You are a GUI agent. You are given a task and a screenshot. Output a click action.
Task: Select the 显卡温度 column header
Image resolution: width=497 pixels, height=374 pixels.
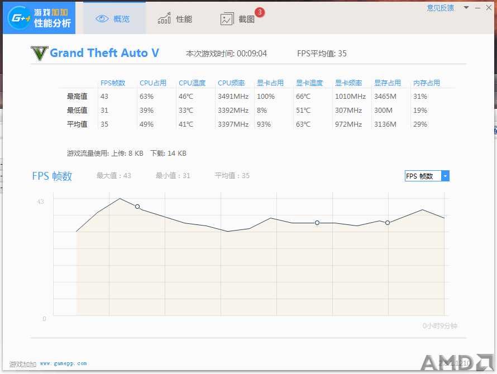(x=309, y=83)
